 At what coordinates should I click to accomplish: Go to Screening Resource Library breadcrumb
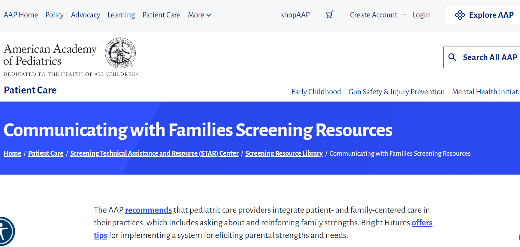[x=284, y=153]
